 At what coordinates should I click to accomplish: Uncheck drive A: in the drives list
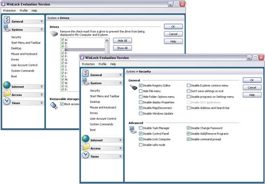(x=63, y=40)
